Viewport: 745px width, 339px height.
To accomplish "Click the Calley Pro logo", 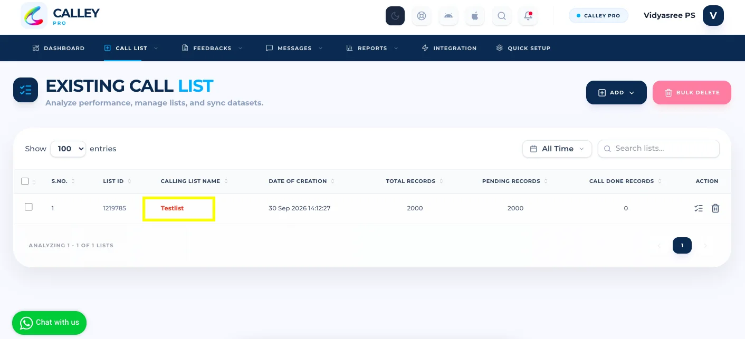I will [x=60, y=16].
